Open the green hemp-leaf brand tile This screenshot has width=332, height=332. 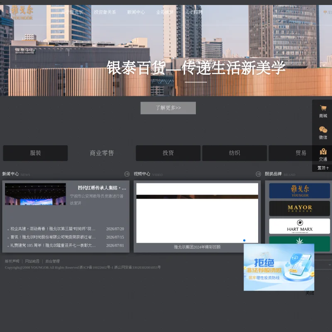(x=299, y=240)
